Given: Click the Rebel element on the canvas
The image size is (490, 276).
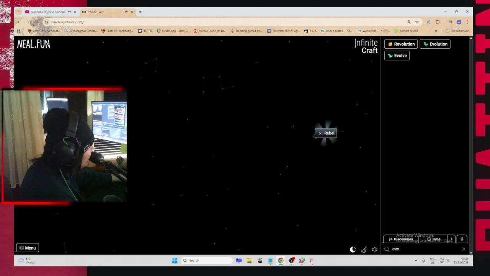Looking at the screenshot, I should coord(326,133).
